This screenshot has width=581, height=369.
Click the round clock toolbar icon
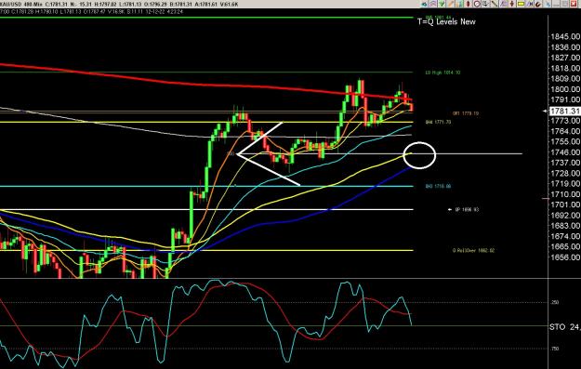tap(477, 4)
